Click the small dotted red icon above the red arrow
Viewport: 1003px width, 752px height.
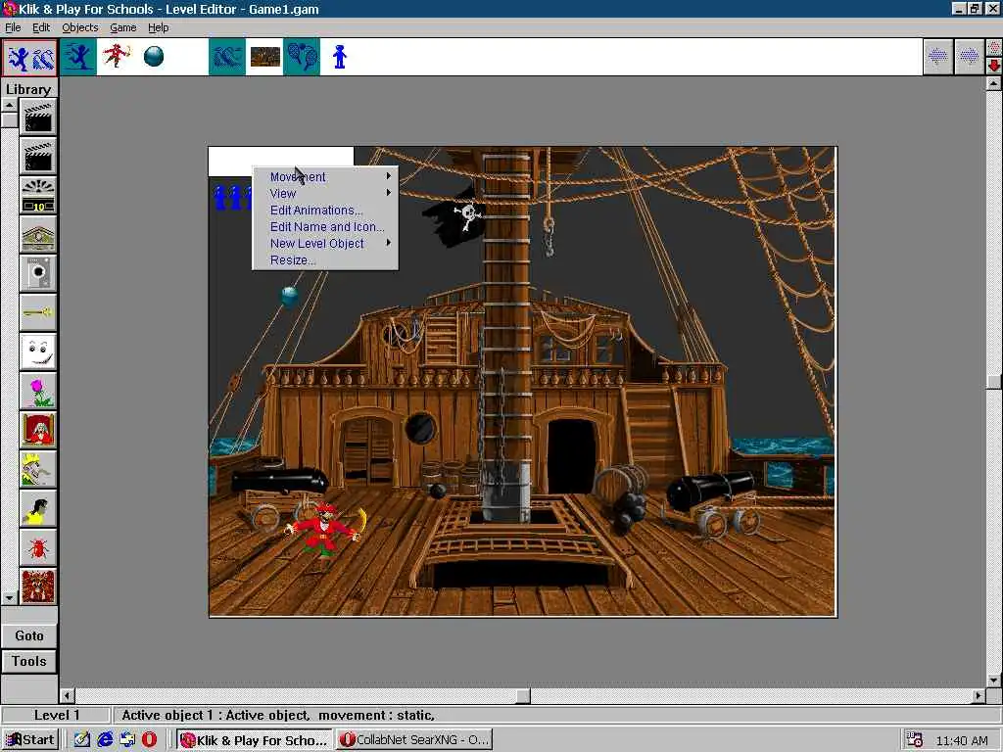coord(993,49)
